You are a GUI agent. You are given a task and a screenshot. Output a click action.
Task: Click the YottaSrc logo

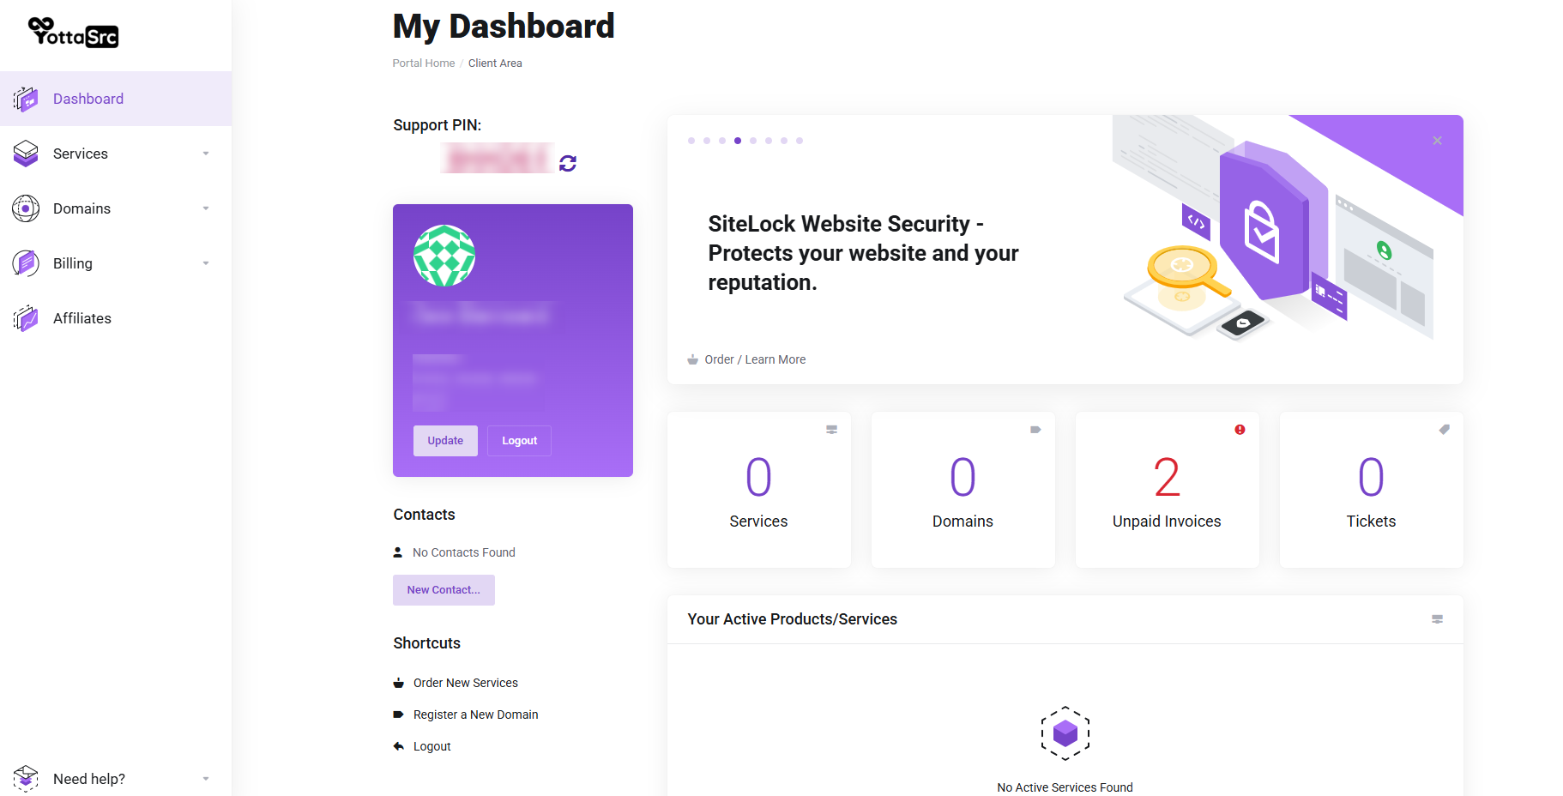pos(73,33)
